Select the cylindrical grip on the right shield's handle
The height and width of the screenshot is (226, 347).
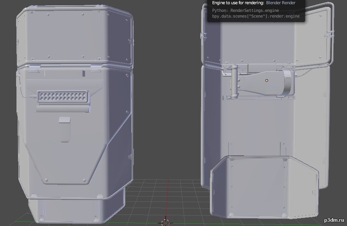click(234, 82)
